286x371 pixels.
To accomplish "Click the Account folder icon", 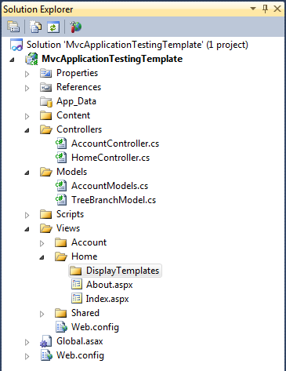I will click(x=61, y=242).
